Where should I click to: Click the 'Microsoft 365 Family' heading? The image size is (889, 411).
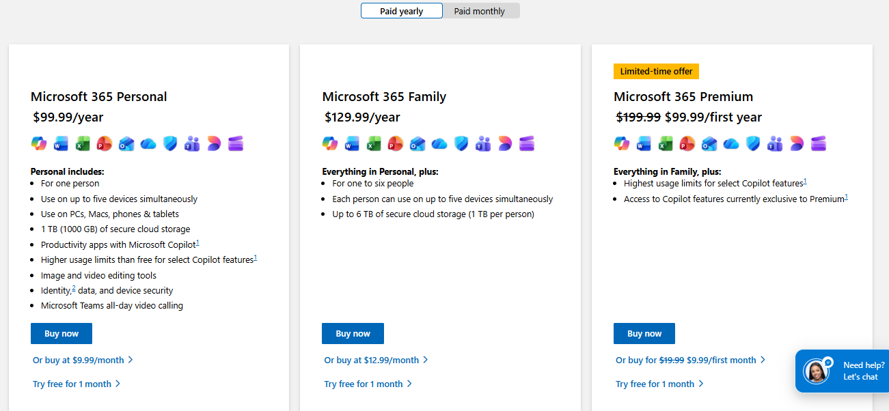[x=384, y=96]
